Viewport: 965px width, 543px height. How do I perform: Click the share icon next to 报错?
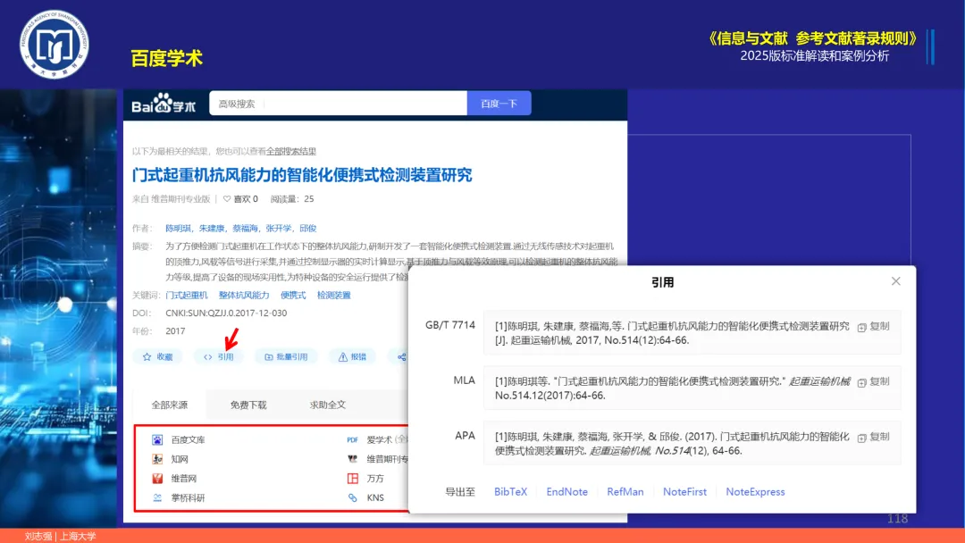[x=402, y=356]
